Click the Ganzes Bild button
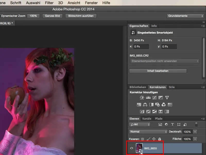 (53, 16)
